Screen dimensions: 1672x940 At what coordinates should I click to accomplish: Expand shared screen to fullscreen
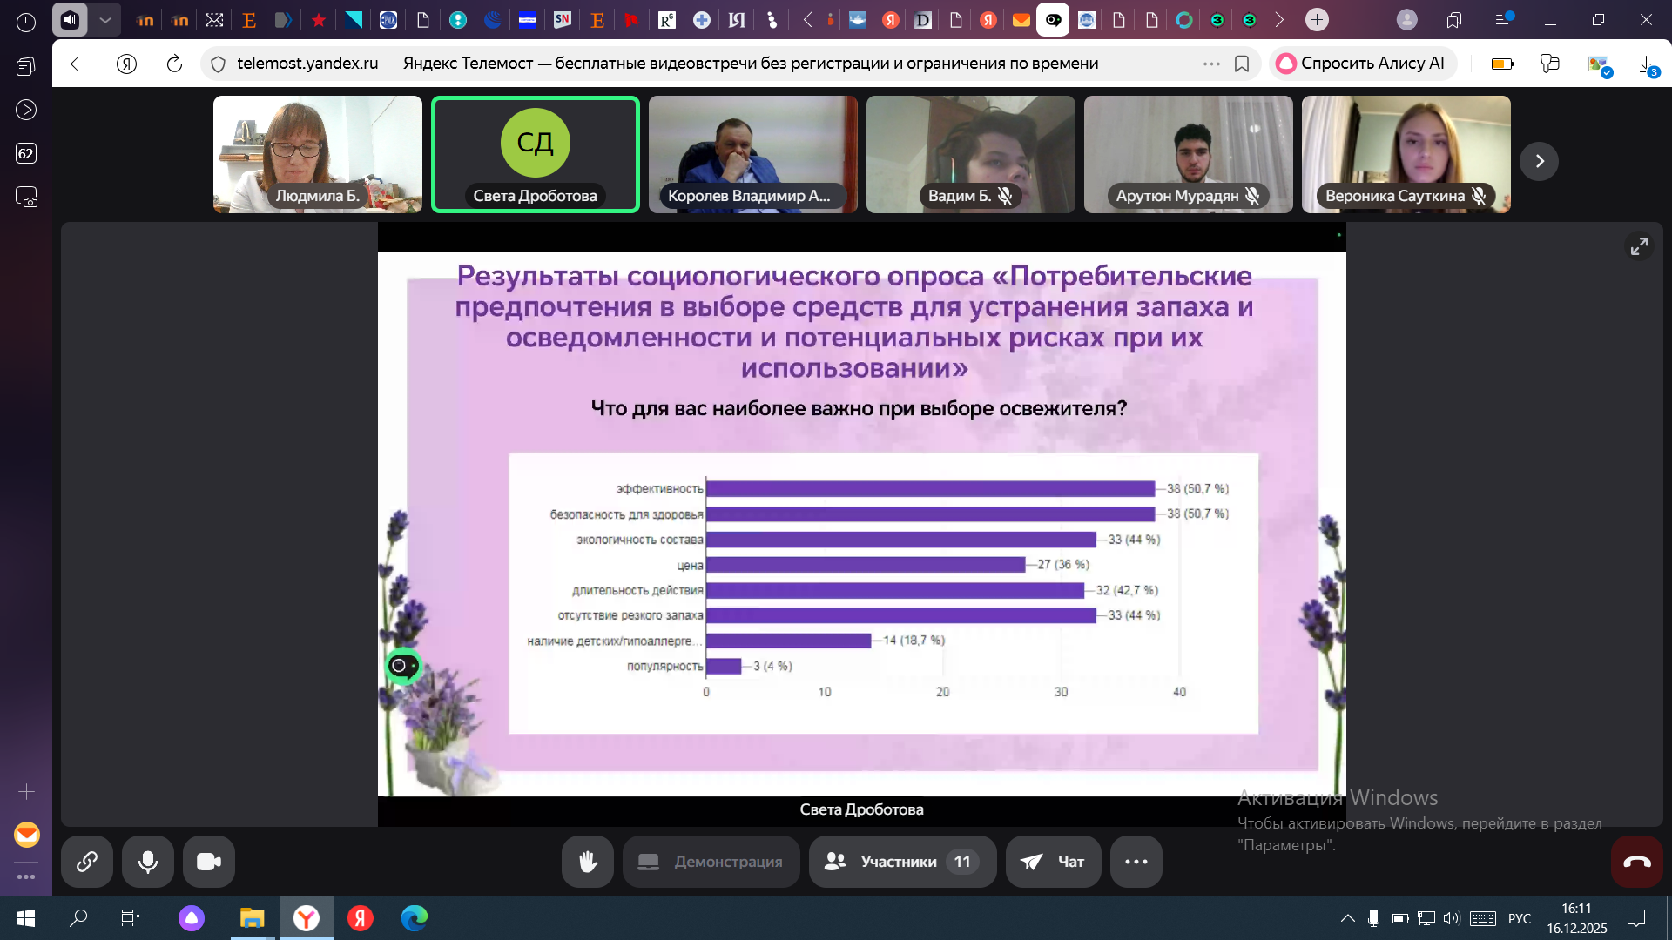pyautogui.click(x=1639, y=247)
